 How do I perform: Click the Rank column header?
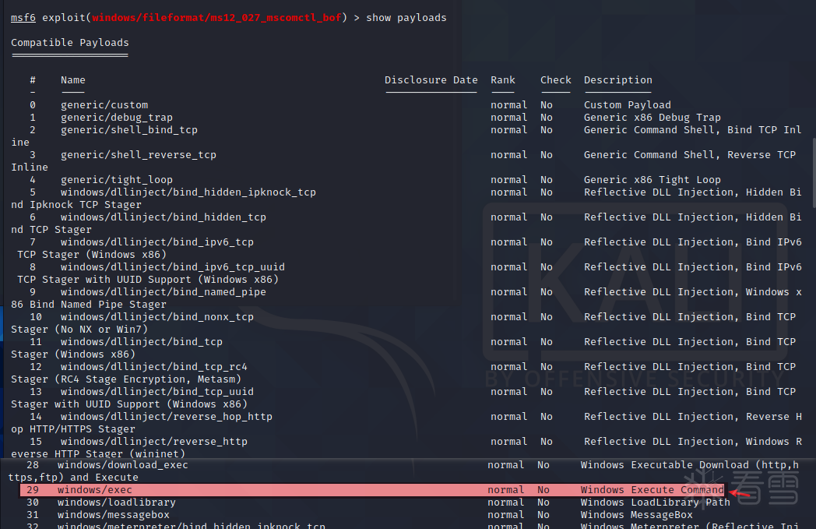503,80
